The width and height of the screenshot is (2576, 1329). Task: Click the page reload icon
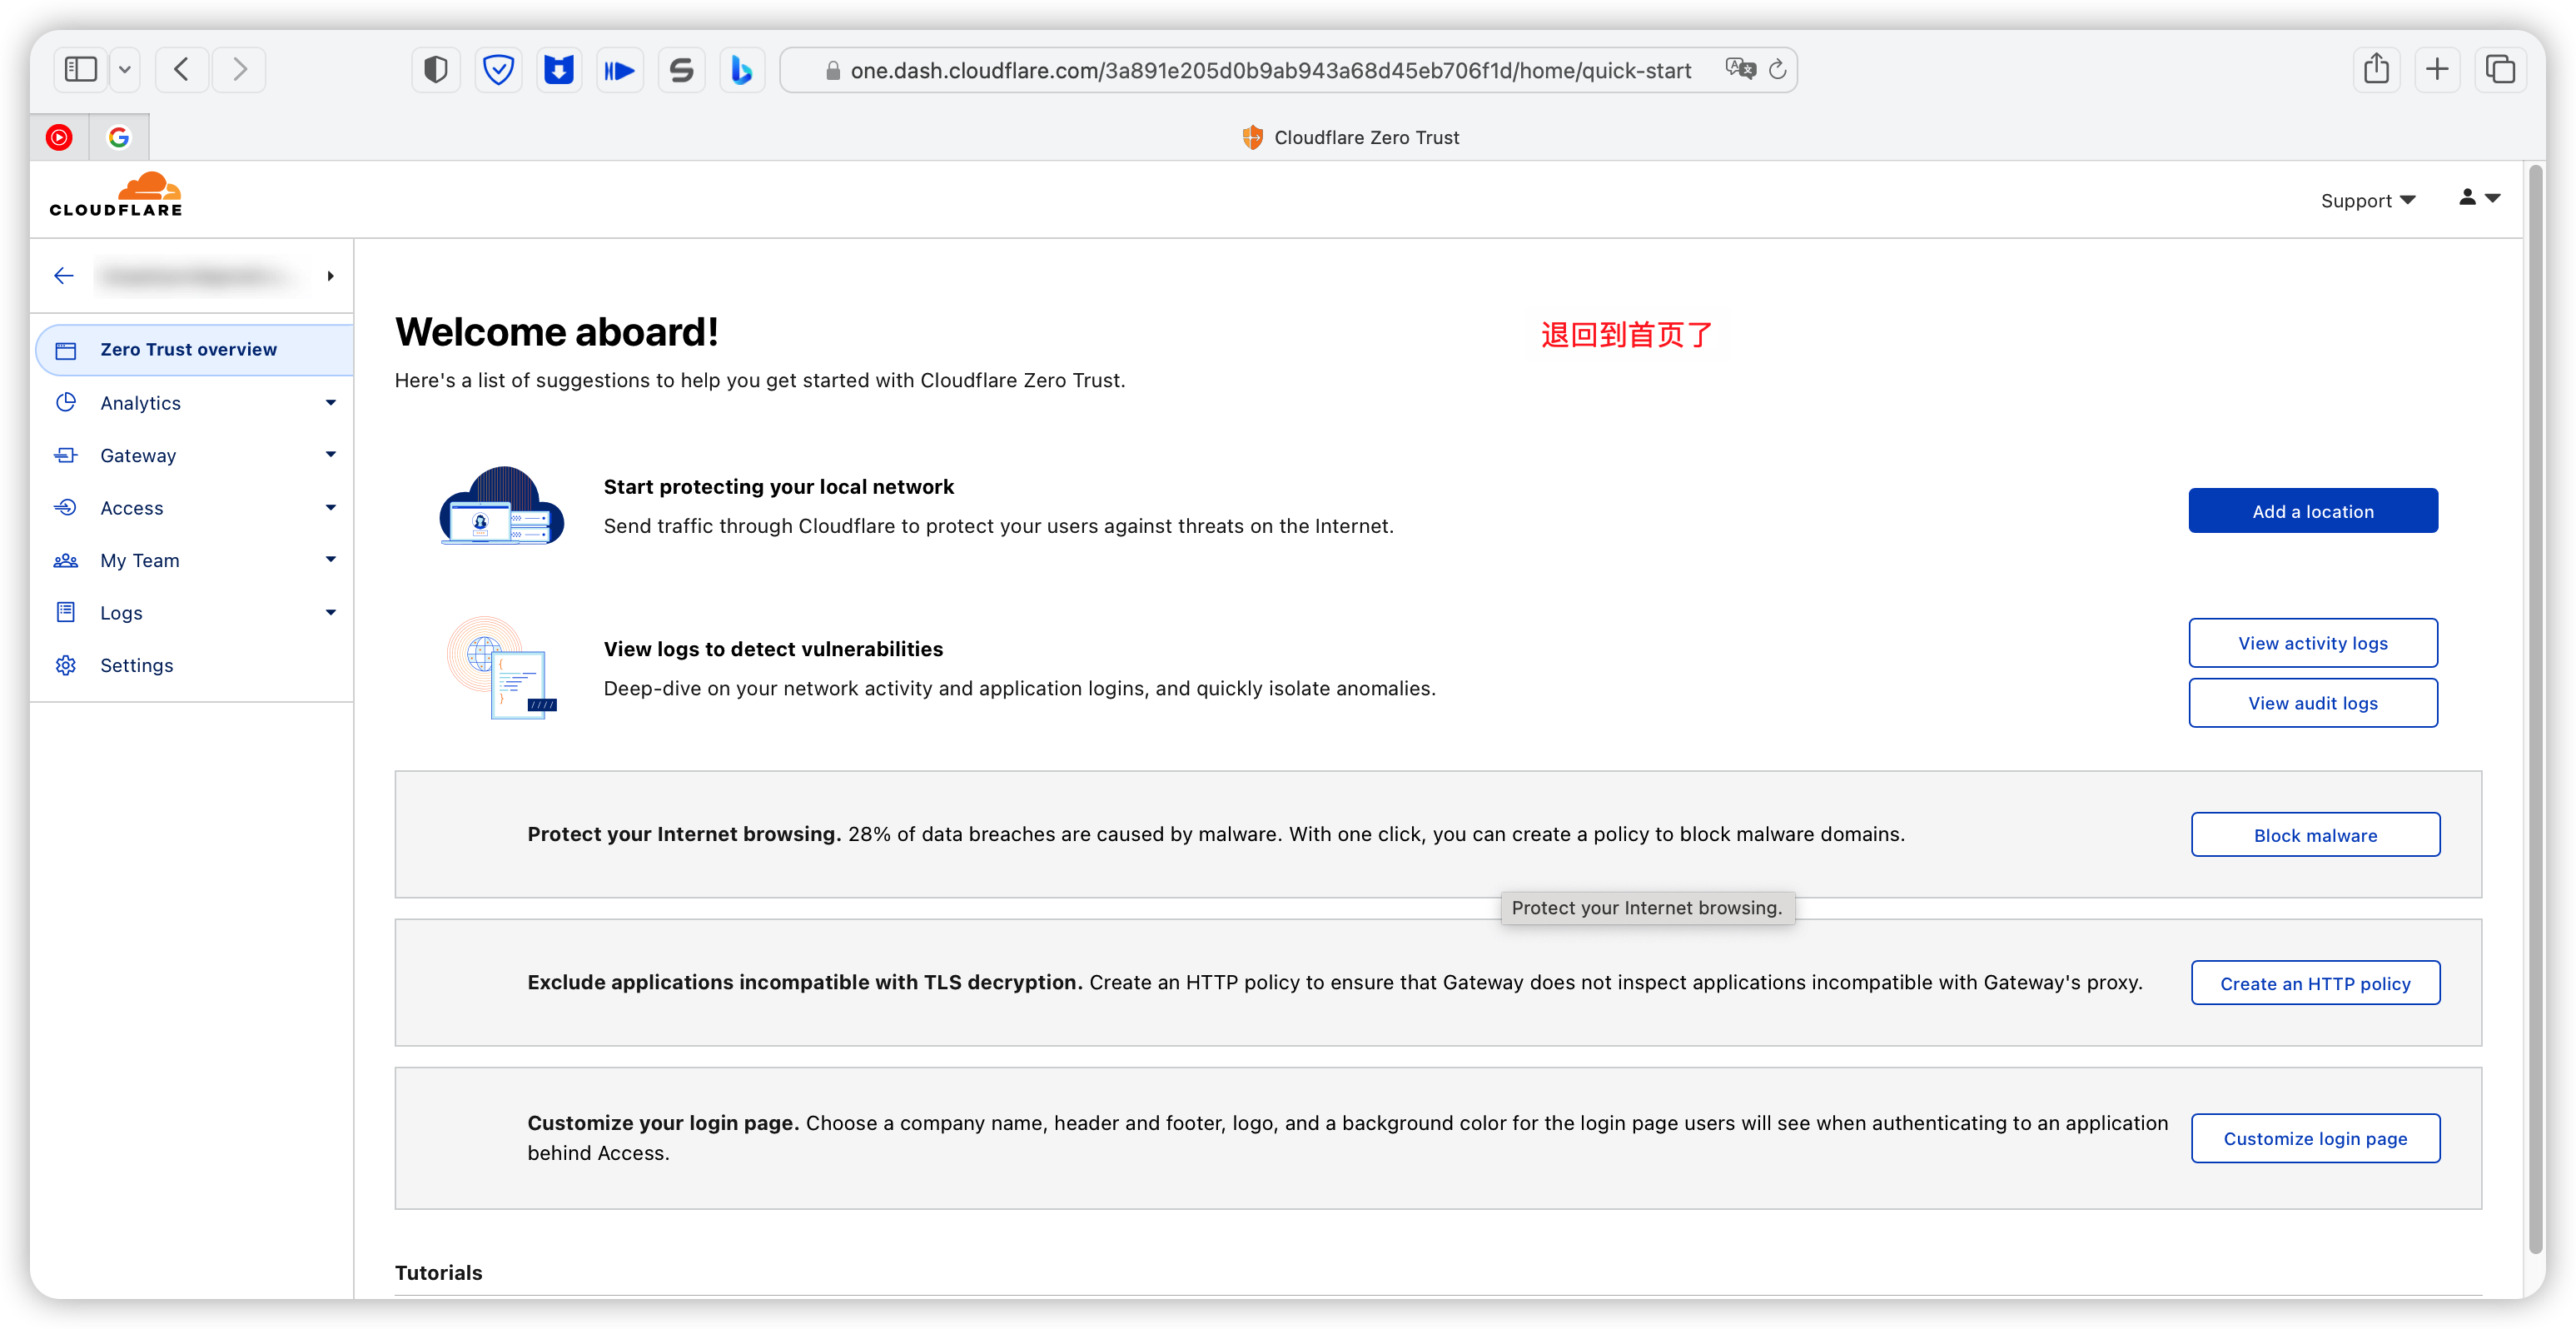[1777, 70]
